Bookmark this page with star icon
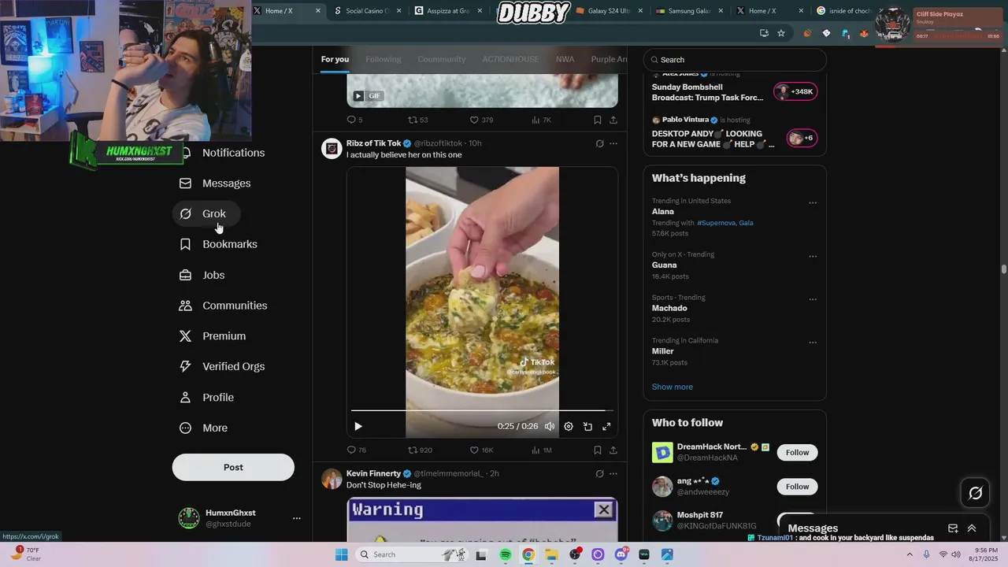Viewport: 1008px width, 567px height. [781, 33]
